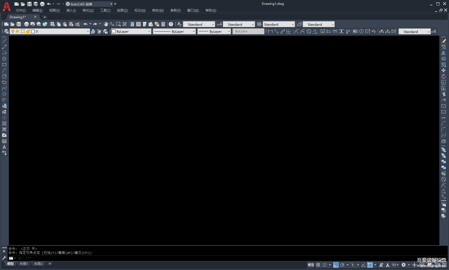The width and height of the screenshot is (449, 270).
Task: Select the Rectangle draw tool
Action: 4,65
